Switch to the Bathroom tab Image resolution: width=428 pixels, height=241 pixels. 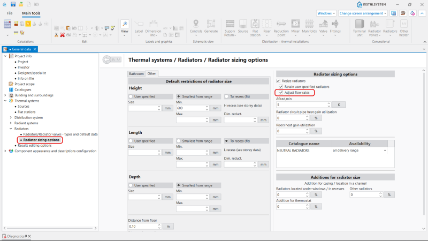point(136,74)
